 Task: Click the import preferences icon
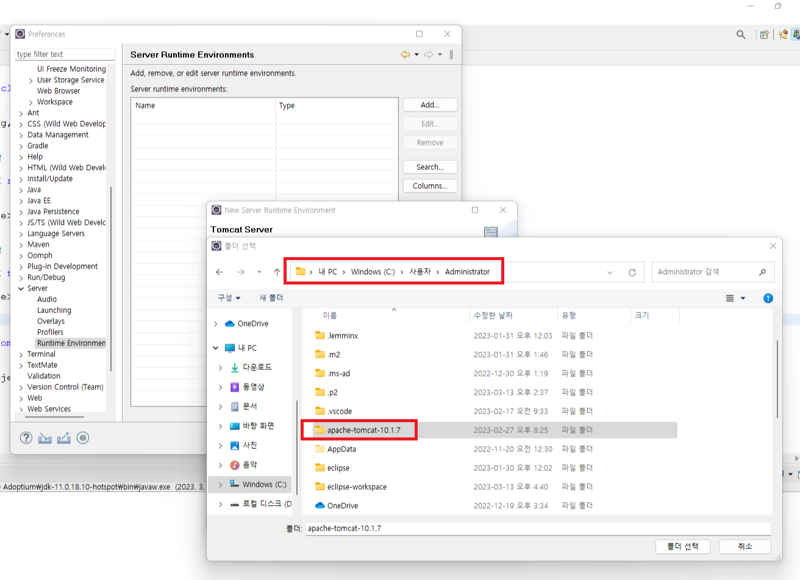45,438
